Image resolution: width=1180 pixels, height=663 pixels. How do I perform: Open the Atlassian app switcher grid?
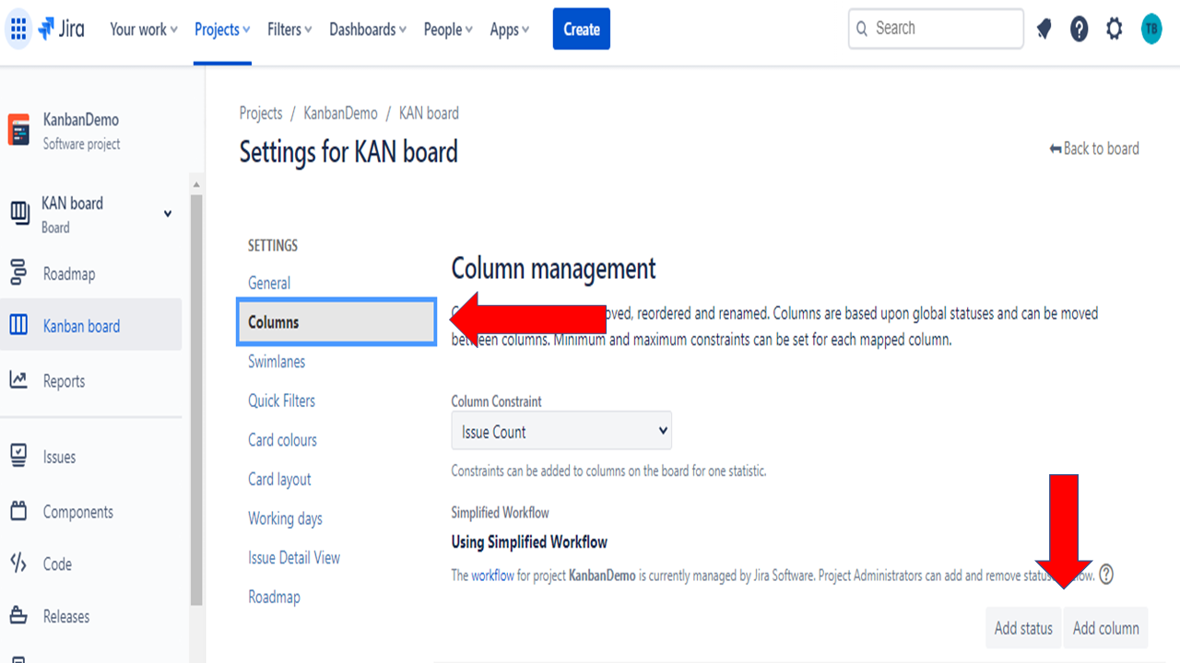click(x=18, y=29)
